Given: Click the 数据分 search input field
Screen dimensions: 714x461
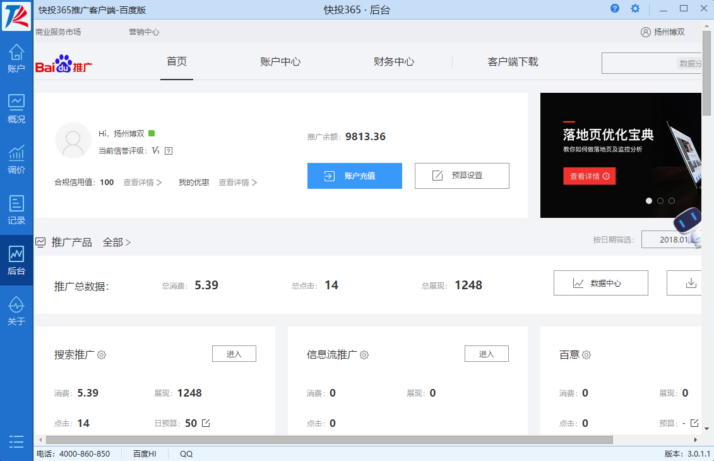Looking at the screenshot, I should pos(652,63).
